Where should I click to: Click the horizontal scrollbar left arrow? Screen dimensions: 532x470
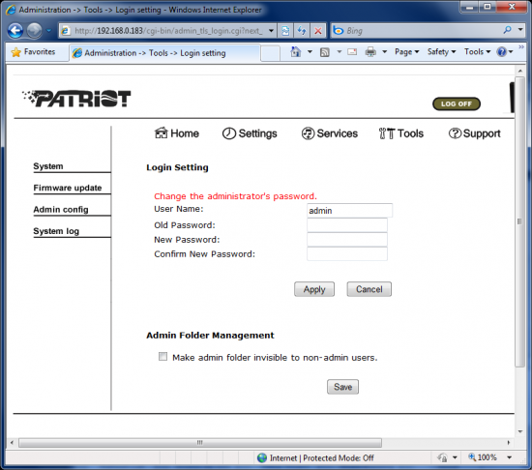(x=12, y=443)
